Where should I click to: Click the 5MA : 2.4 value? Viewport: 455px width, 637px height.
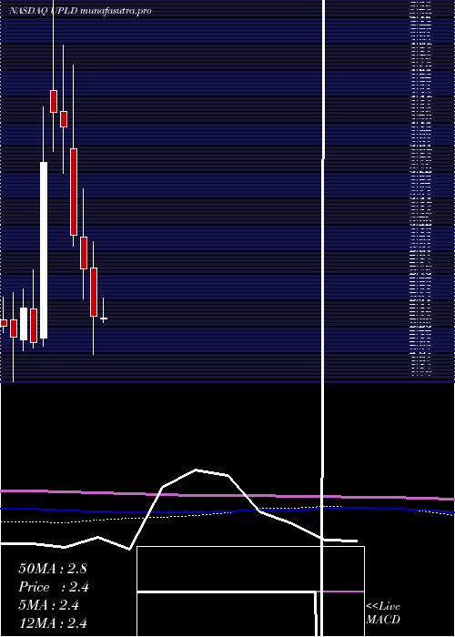point(49,605)
